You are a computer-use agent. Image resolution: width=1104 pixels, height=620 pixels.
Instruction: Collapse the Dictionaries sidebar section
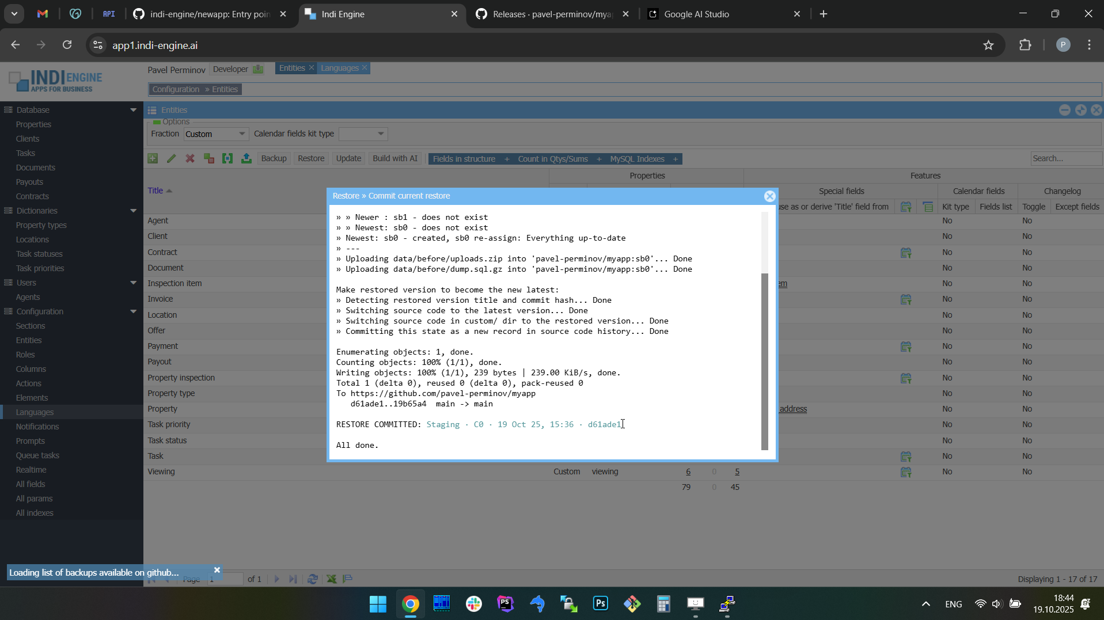(x=133, y=211)
